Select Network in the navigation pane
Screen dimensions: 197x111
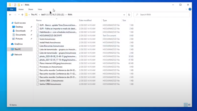(x=18, y=55)
